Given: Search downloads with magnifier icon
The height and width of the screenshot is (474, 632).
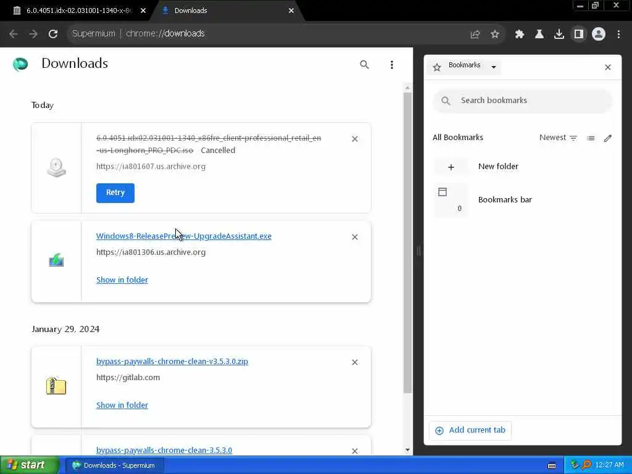Looking at the screenshot, I should (x=364, y=64).
